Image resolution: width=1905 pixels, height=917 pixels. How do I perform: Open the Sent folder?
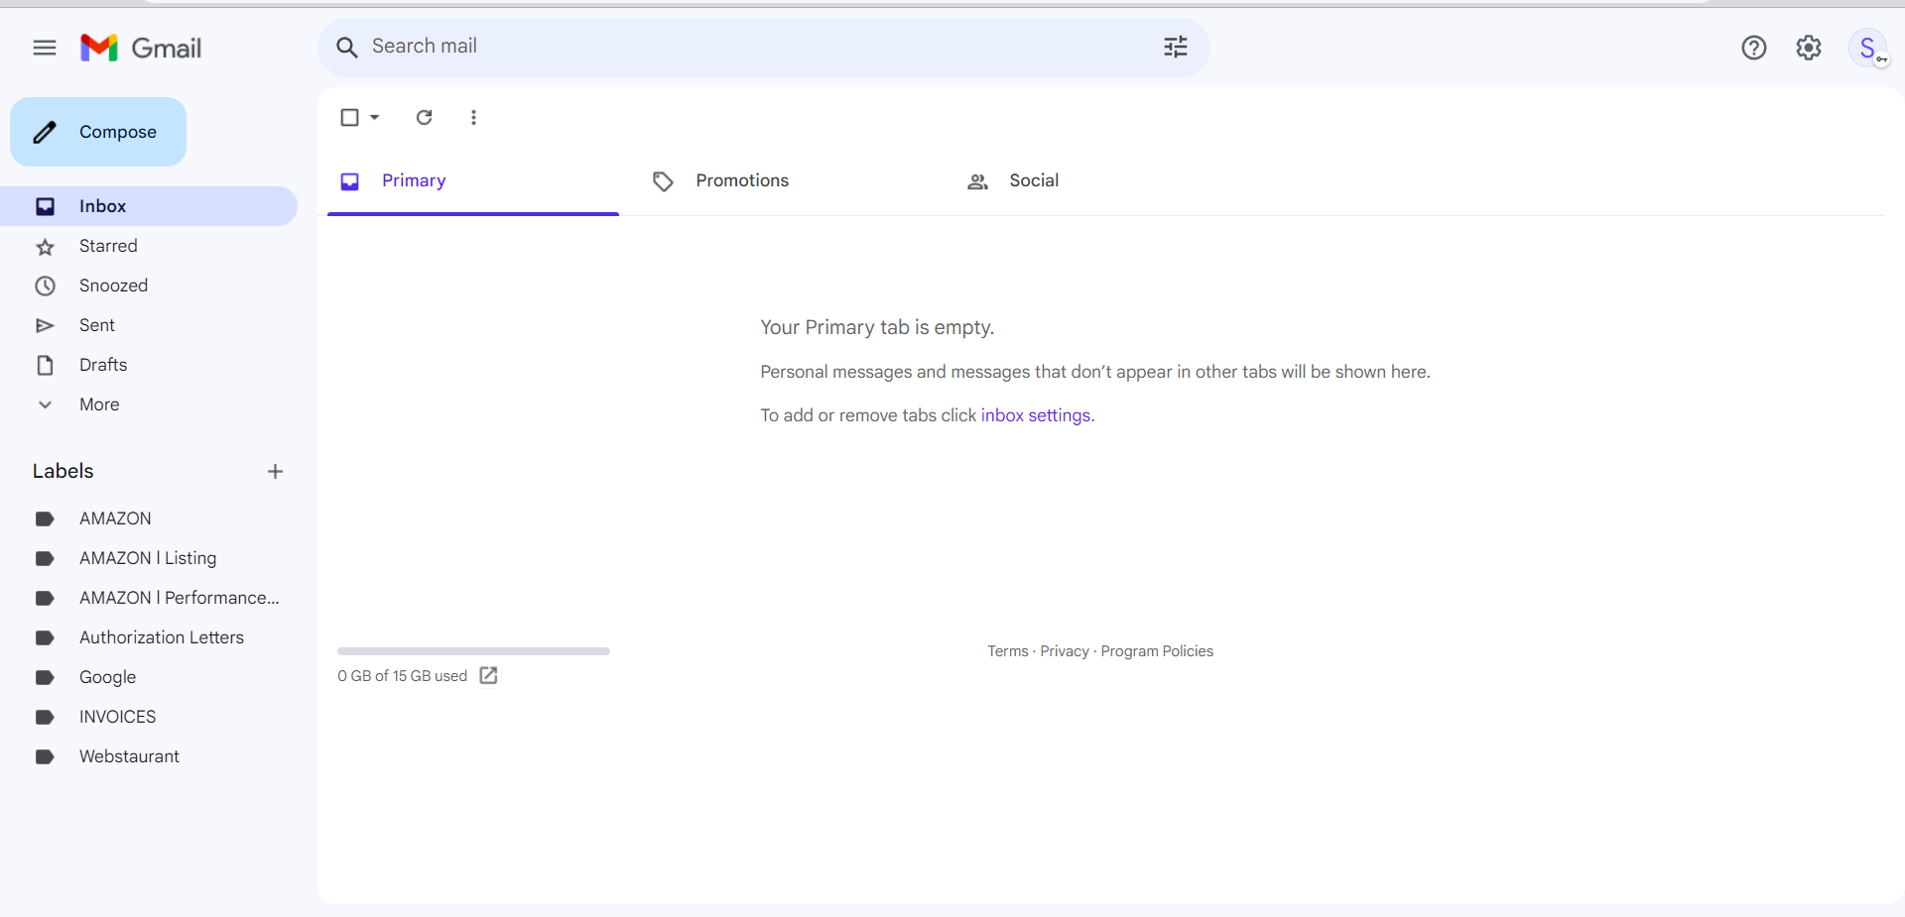click(x=149, y=325)
